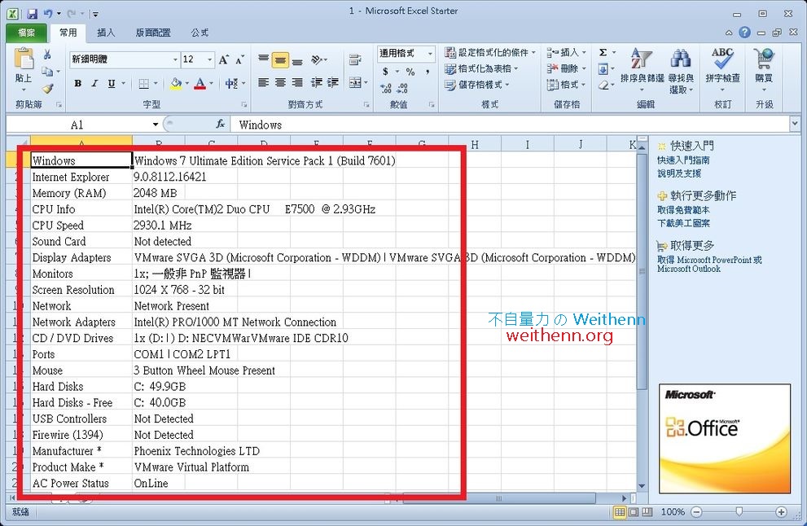Image resolution: width=807 pixels, height=526 pixels.
Task: Select the Home (常用) tab
Action: pos(68,33)
